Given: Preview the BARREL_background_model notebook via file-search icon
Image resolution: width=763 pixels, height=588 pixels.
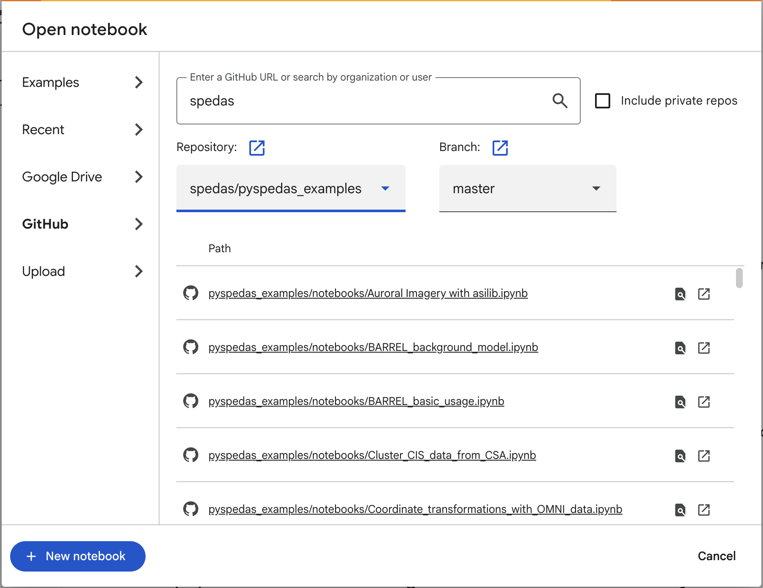Looking at the screenshot, I should tap(680, 348).
